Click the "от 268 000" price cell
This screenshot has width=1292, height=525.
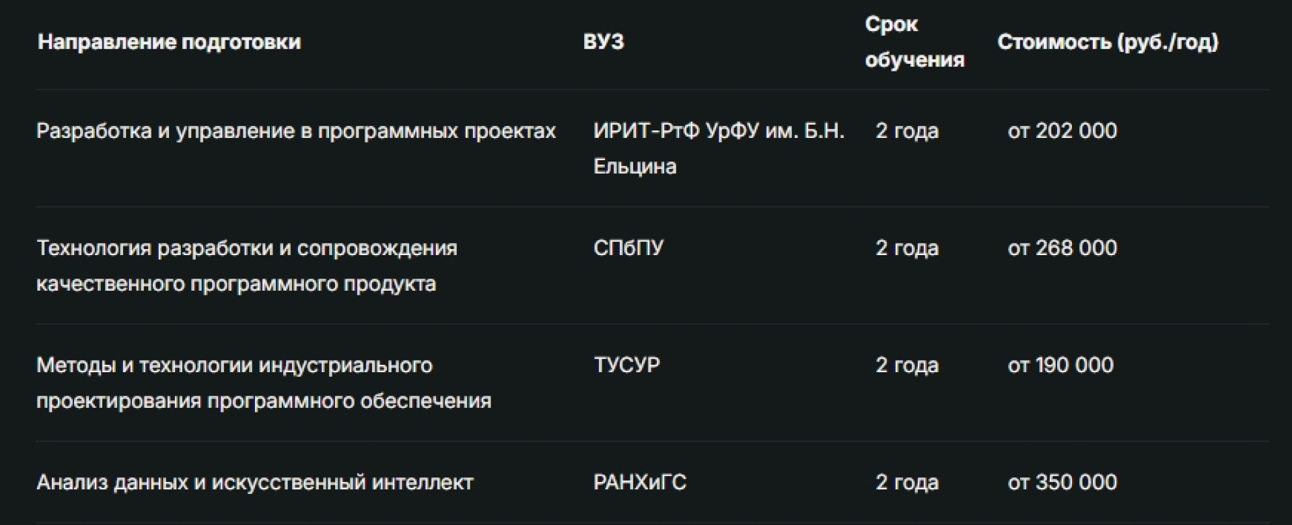pos(1062,248)
